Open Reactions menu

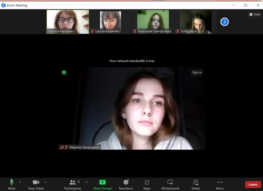(126, 184)
